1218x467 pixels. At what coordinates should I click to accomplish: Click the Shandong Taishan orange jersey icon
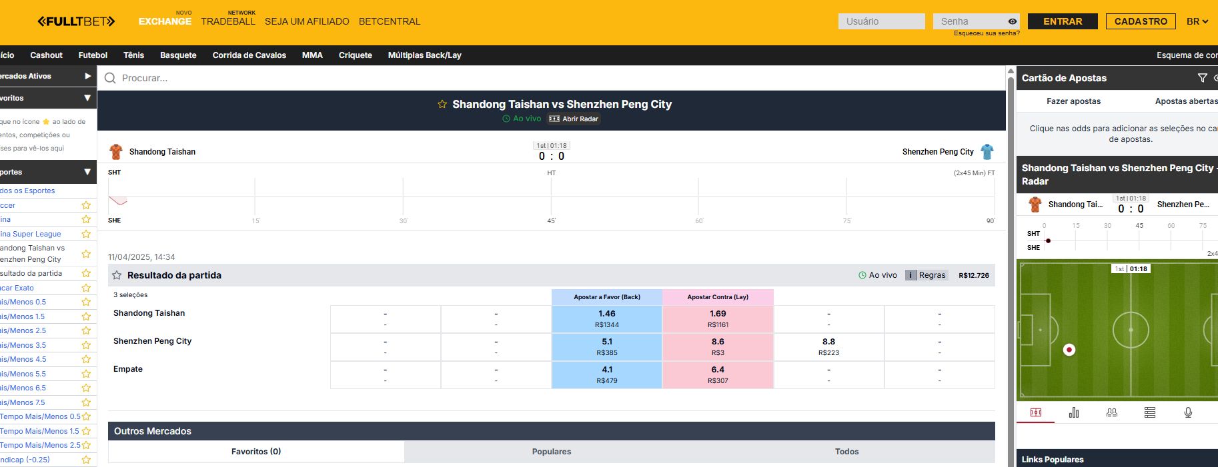click(x=116, y=152)
